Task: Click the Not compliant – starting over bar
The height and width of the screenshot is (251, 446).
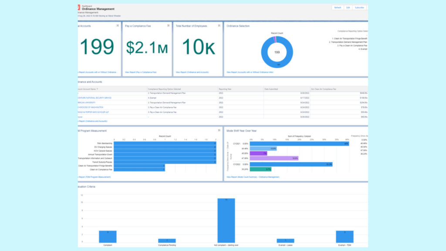Action: pos(226,220)
